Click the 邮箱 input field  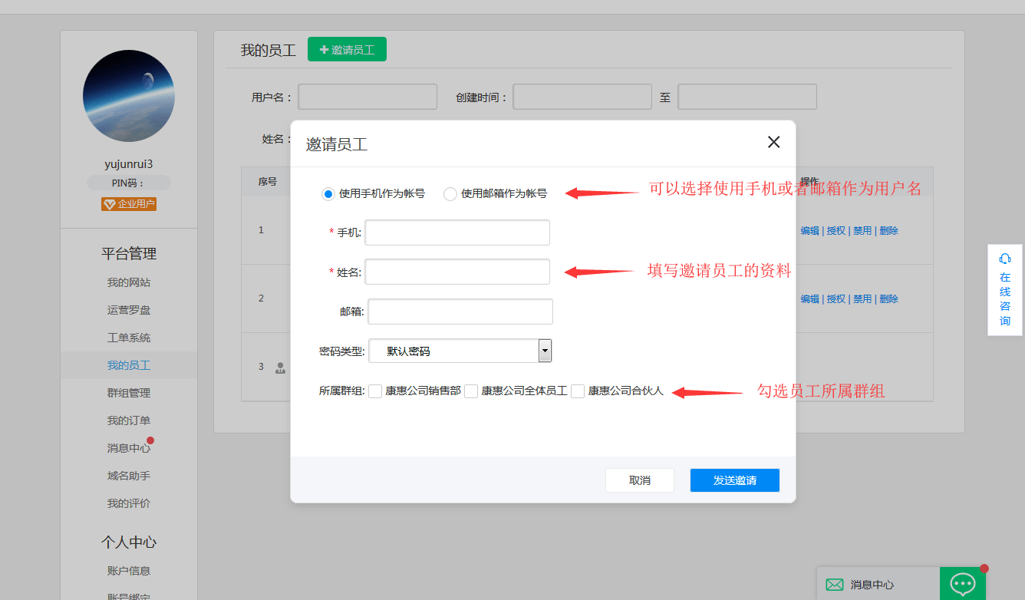tap(460, 312)
